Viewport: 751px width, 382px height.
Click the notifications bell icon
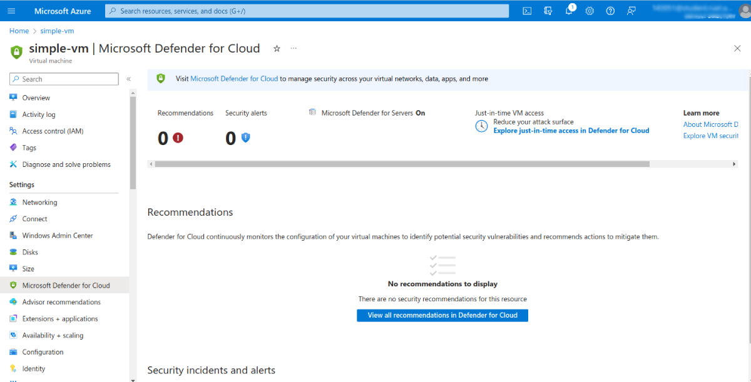569,11
